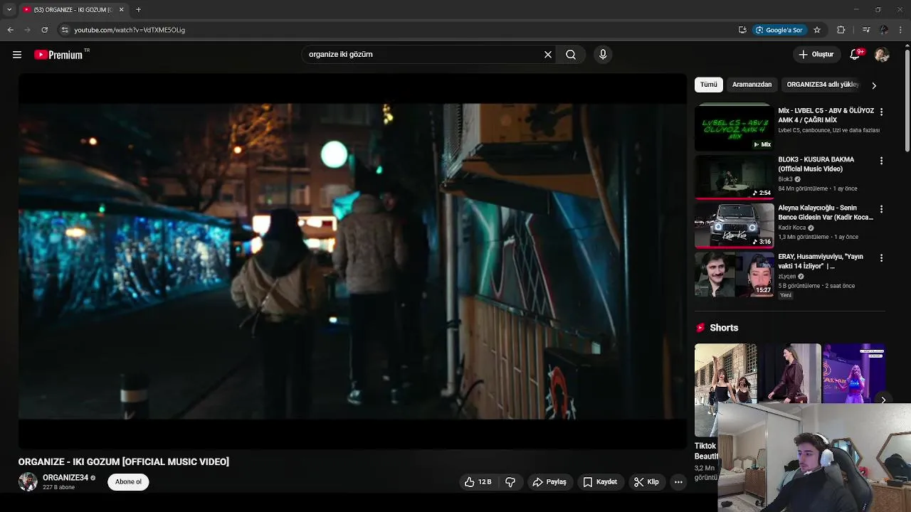Open the browser extensions puzzle icon
The image size is (911, 512).
tap(841, 30)
